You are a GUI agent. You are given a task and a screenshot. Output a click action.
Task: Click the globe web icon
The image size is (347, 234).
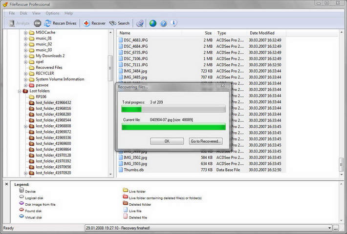point(152,23)
